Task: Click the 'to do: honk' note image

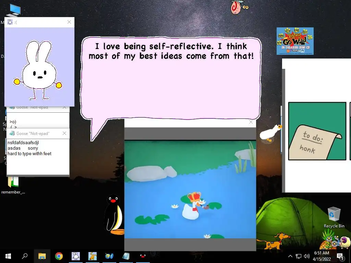Action: [x=317, y=131]
